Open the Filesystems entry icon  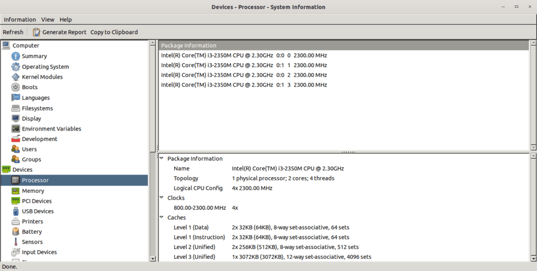16,109
